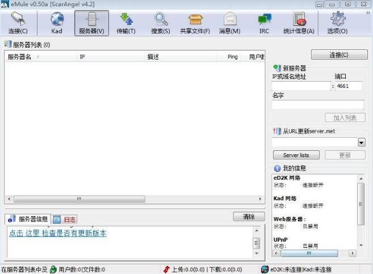Click the Server lists button
The height and width of the screenshot is (274, 373).
coord(296,155)
